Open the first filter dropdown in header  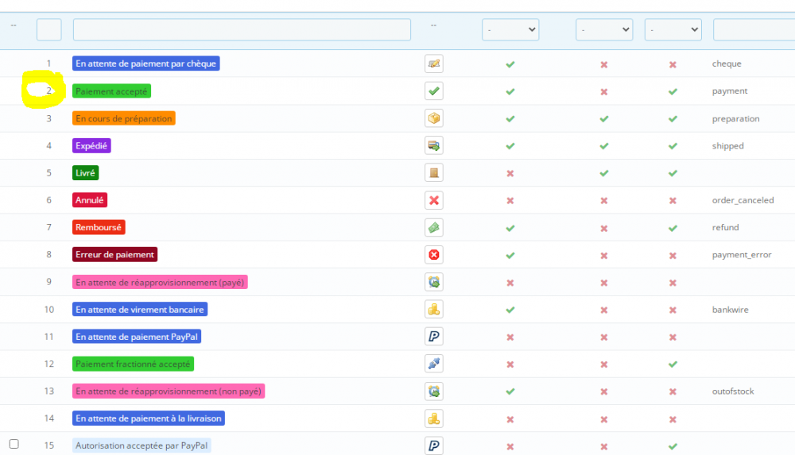click(x=510, y=29)
